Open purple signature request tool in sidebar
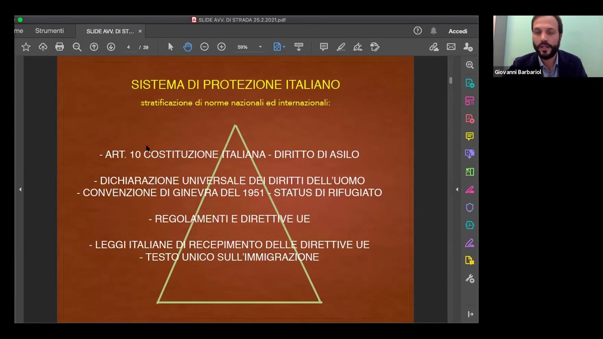 pos(470,243)
